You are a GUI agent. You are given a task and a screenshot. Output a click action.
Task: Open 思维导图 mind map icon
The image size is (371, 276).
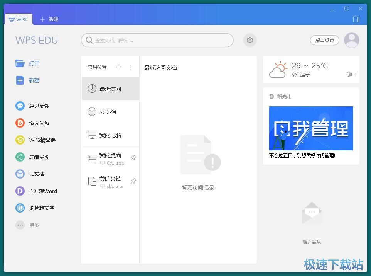point(20,157)
